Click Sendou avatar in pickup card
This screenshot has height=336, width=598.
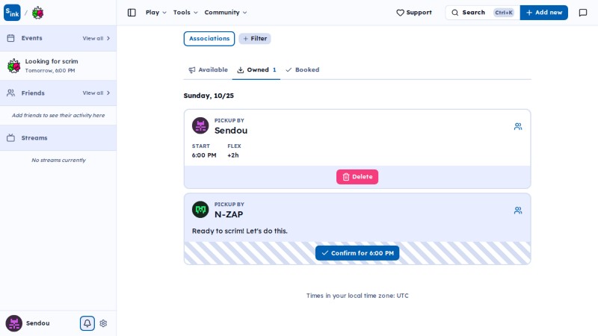point(200,125)
